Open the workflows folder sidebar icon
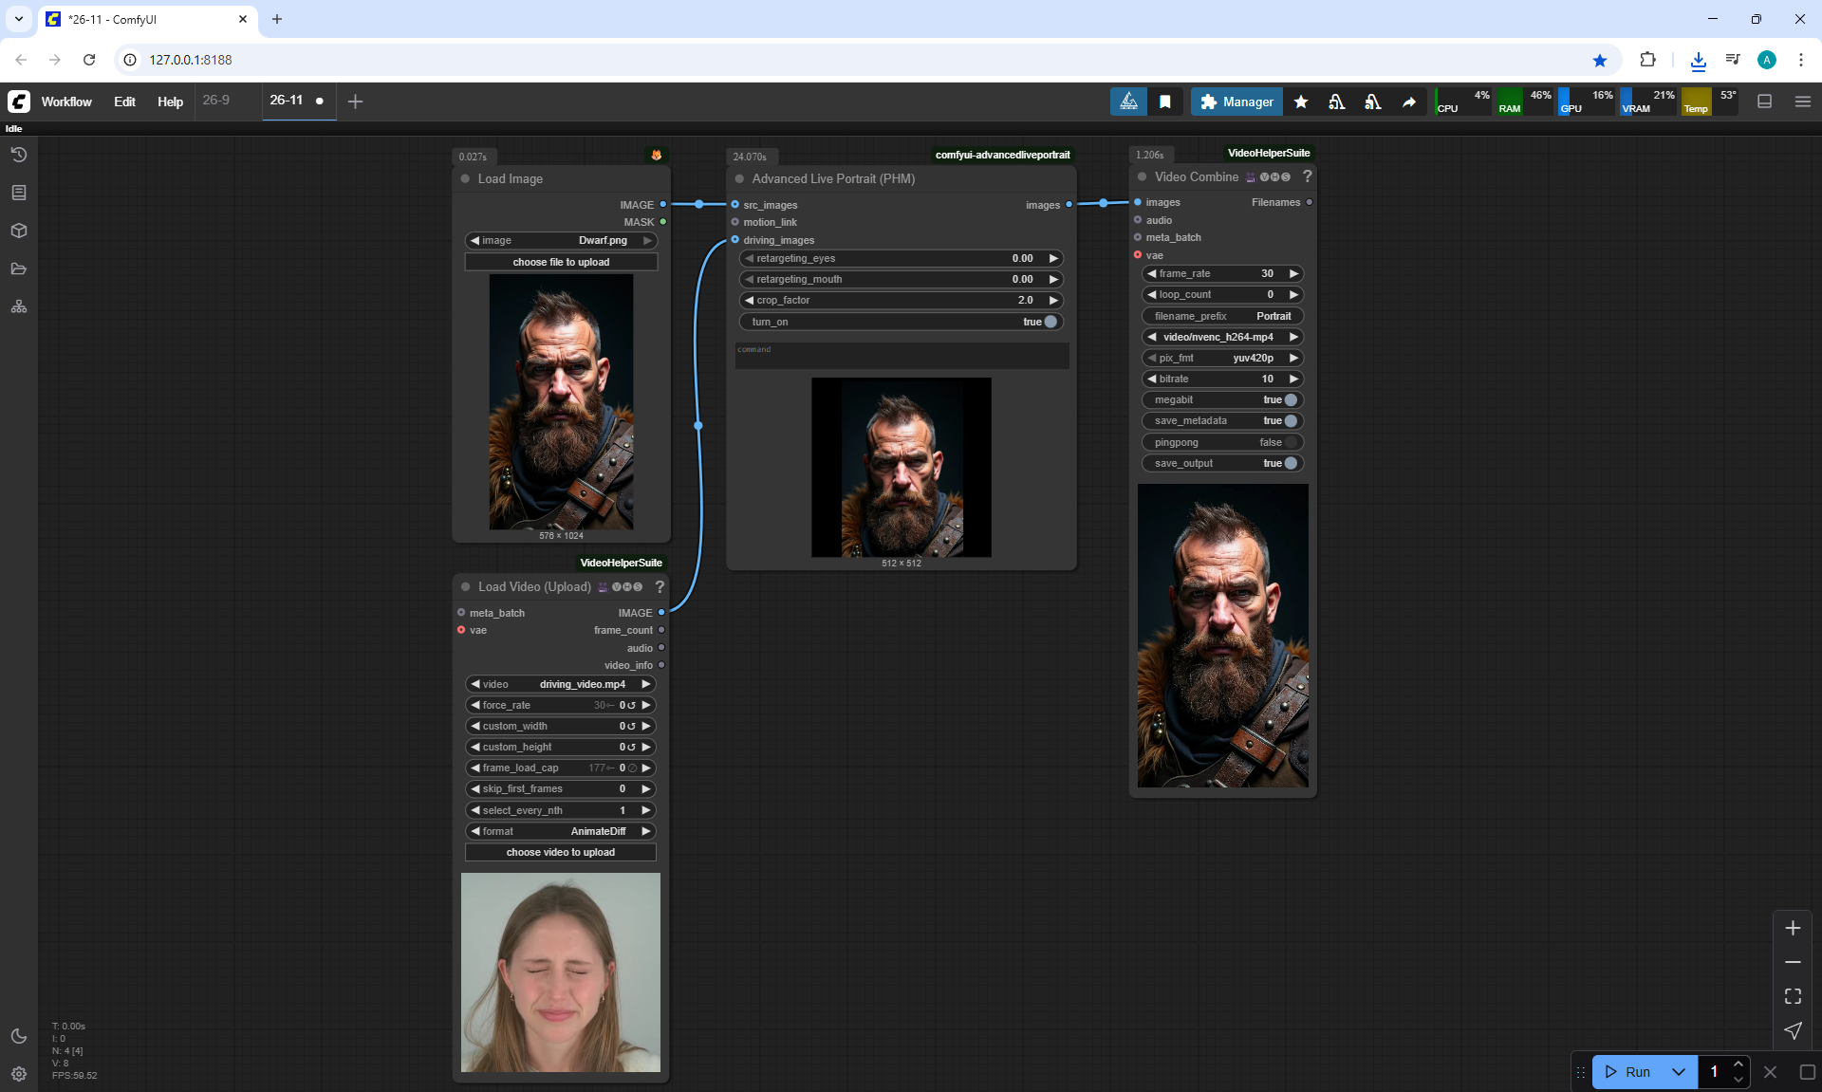Image resolution: width=1822 pixels, height=1092 pixels. pos(18,268)
